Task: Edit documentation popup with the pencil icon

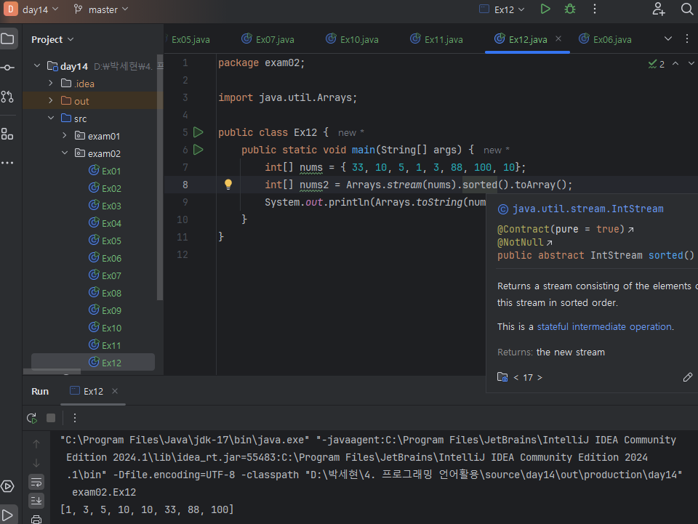Action: 688,377
